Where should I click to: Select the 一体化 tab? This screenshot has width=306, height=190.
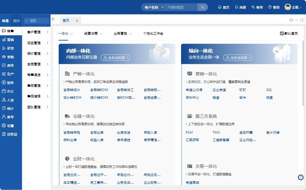tap(64, 33)
